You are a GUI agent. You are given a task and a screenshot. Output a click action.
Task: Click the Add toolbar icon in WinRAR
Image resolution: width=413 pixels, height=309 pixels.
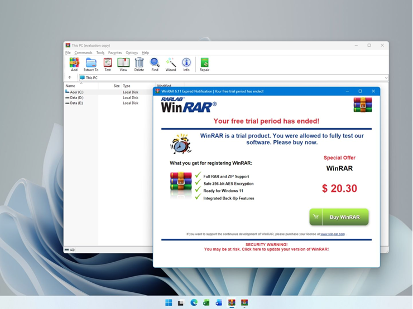pos(74,65)
